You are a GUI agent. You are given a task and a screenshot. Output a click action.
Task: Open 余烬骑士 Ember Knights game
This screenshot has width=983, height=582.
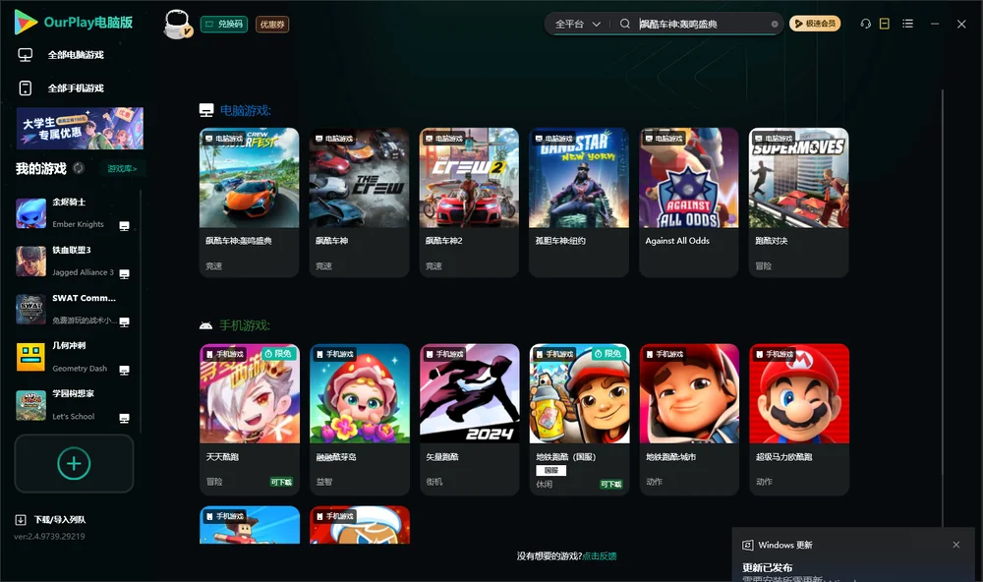click(74, 213)
